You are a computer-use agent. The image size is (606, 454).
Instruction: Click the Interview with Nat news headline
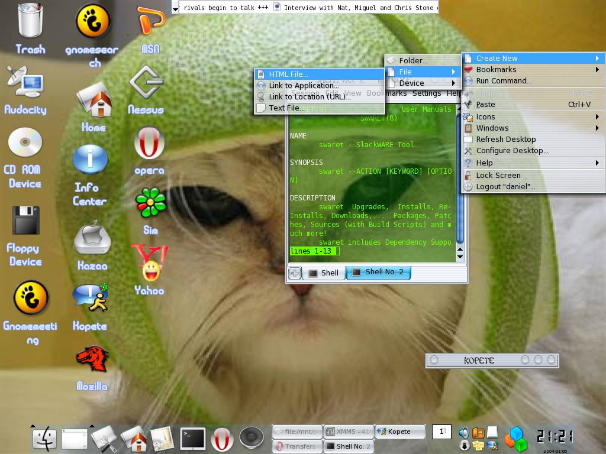pyautogui.click(x=355, y=7)
